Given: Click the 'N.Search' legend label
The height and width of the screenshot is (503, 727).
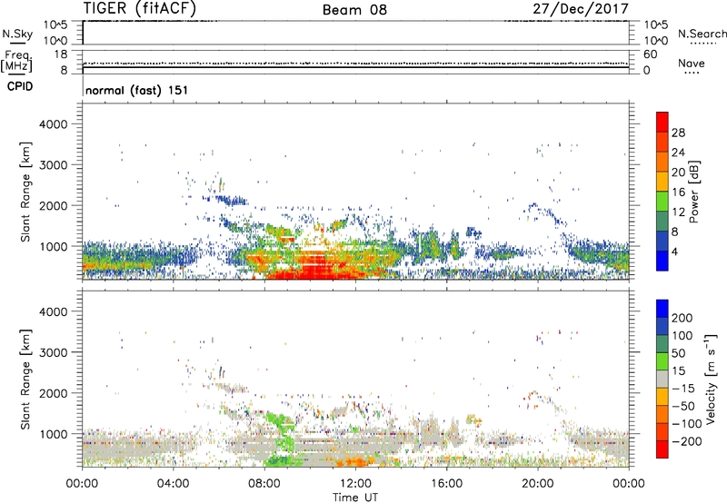Looking at the screenshot, I should click(x=702, y=34).
